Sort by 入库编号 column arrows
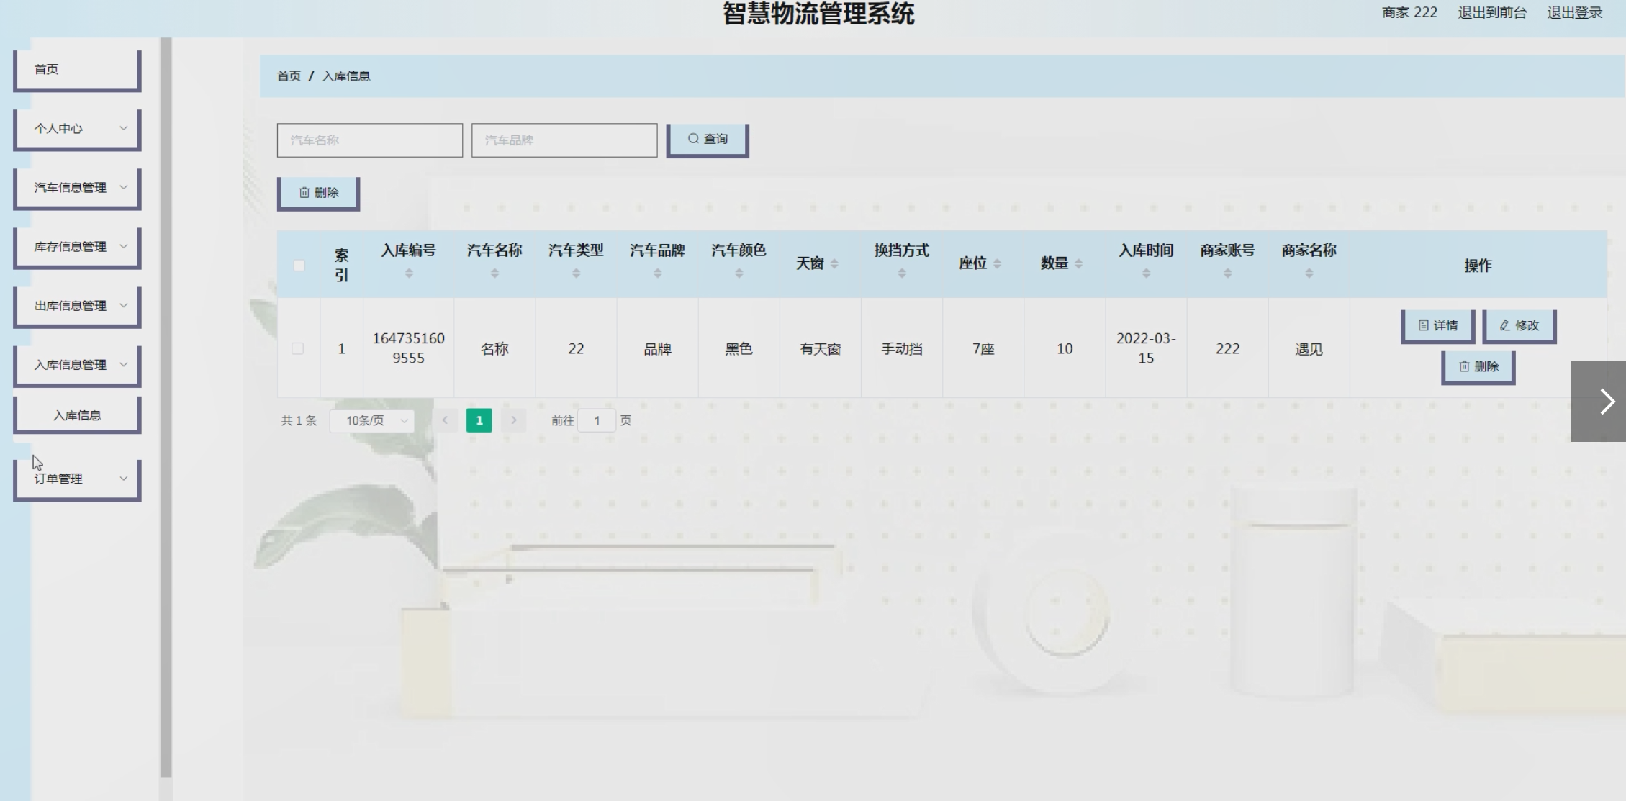The image size is (1626, 801). (x=408, y=273)
